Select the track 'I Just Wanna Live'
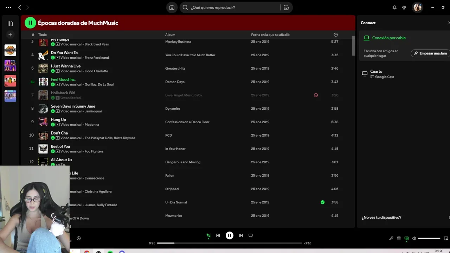 pos(66,66)
